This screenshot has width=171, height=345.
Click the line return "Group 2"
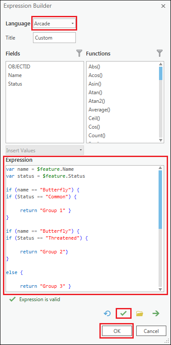[44, 252]
